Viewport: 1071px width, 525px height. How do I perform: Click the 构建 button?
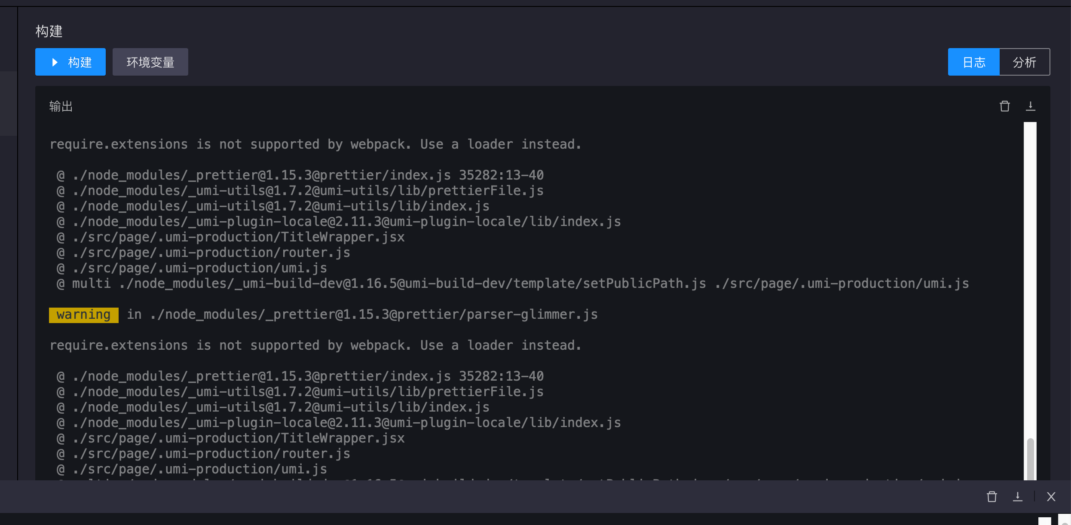click(x=70, y=62)
